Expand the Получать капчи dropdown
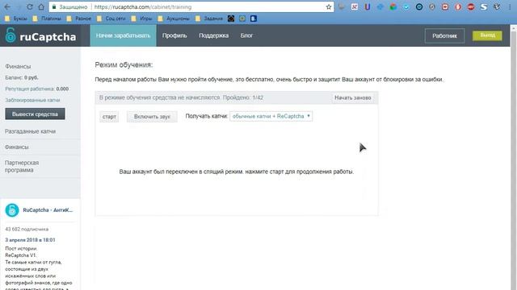 tap(271, 116)
